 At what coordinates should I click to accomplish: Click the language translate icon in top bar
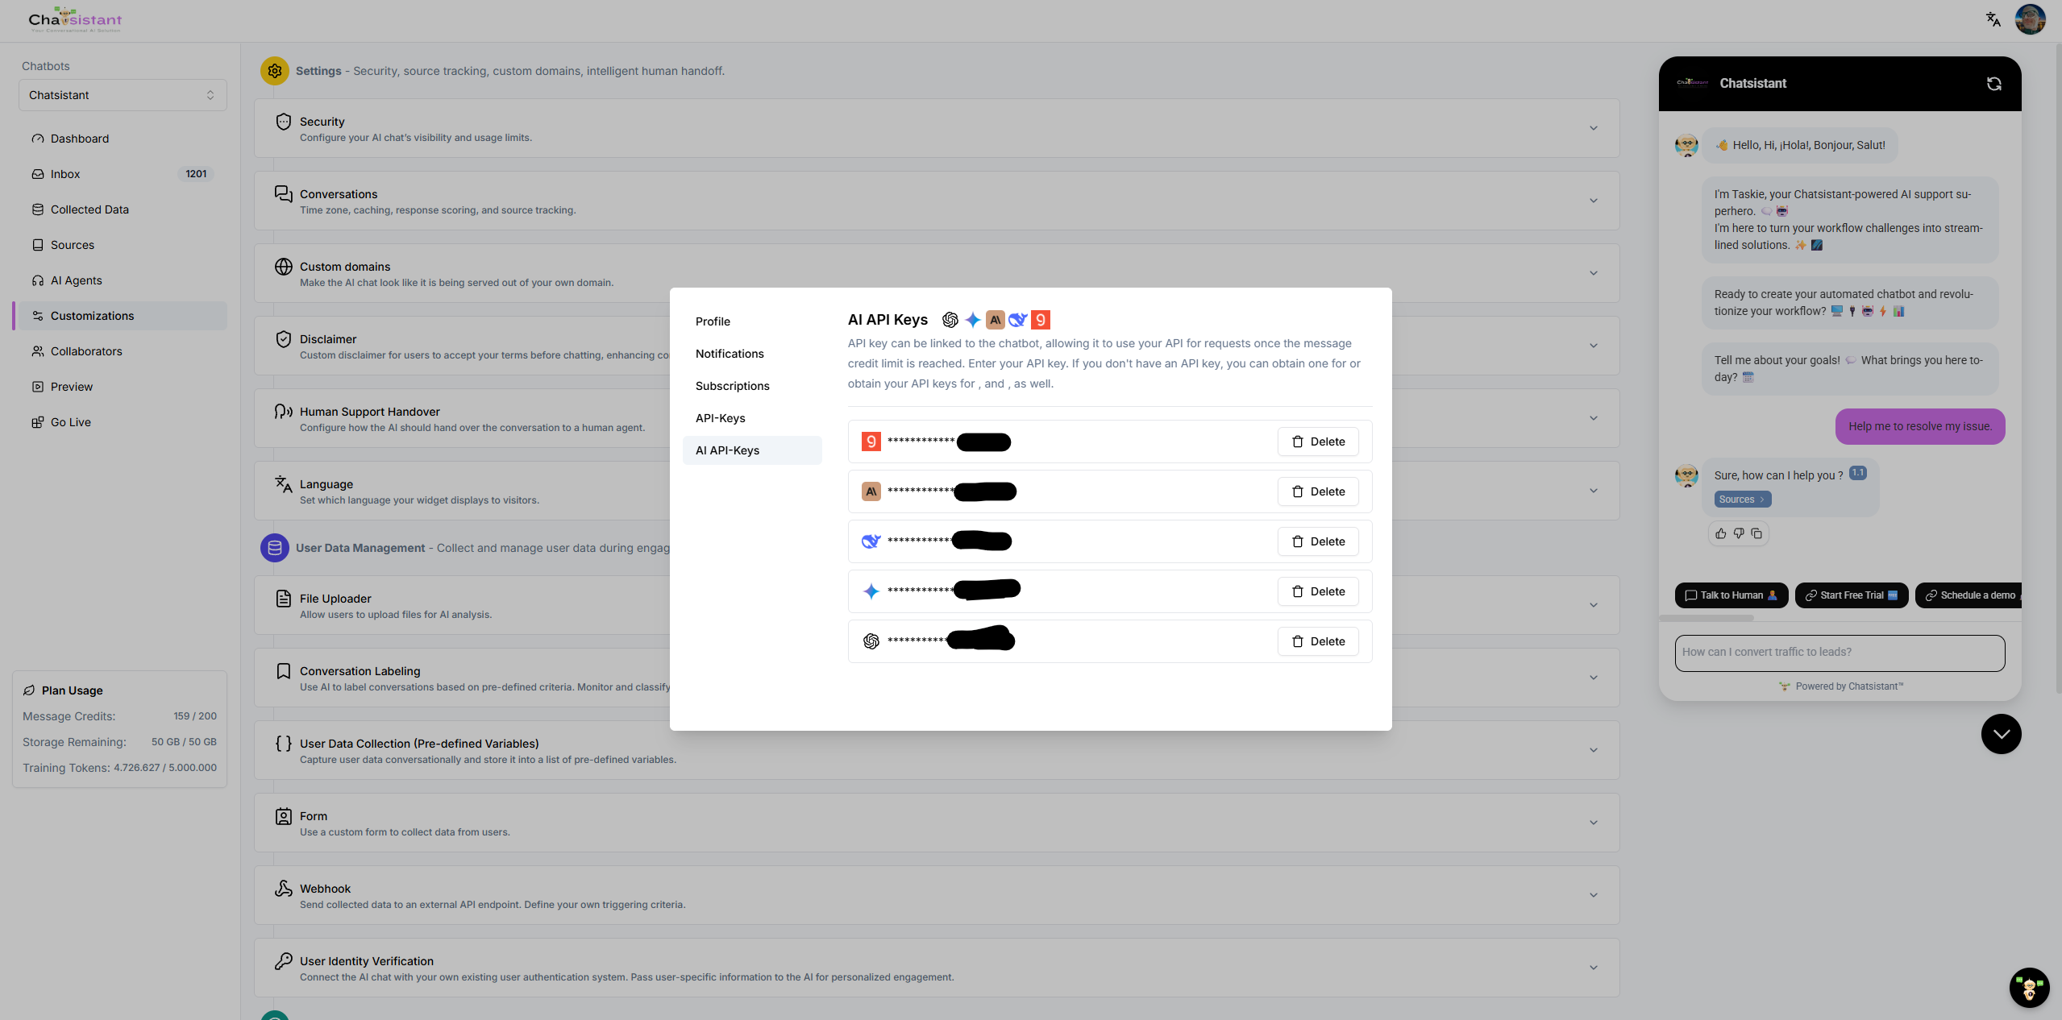click(1993, 19)
